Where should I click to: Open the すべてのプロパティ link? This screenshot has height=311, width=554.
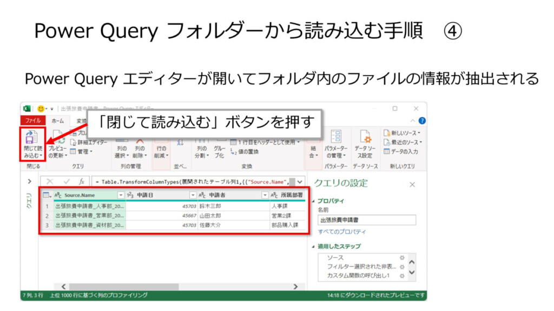pos(342,232)
